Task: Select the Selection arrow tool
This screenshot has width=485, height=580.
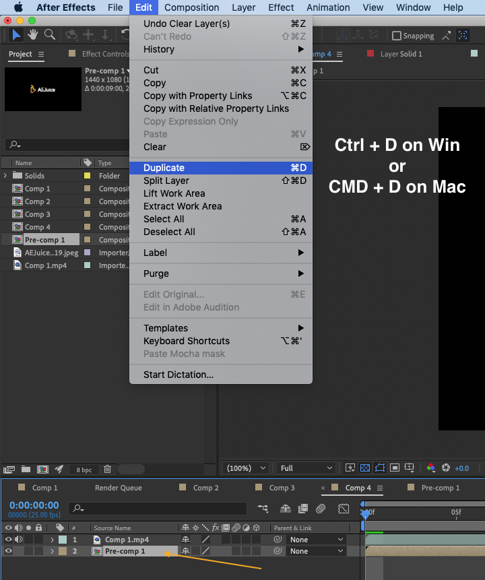Action: pyautogui.click(x=16, y=35)
